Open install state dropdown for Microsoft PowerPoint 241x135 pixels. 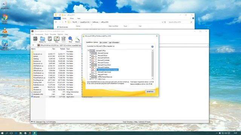(94, 65)
